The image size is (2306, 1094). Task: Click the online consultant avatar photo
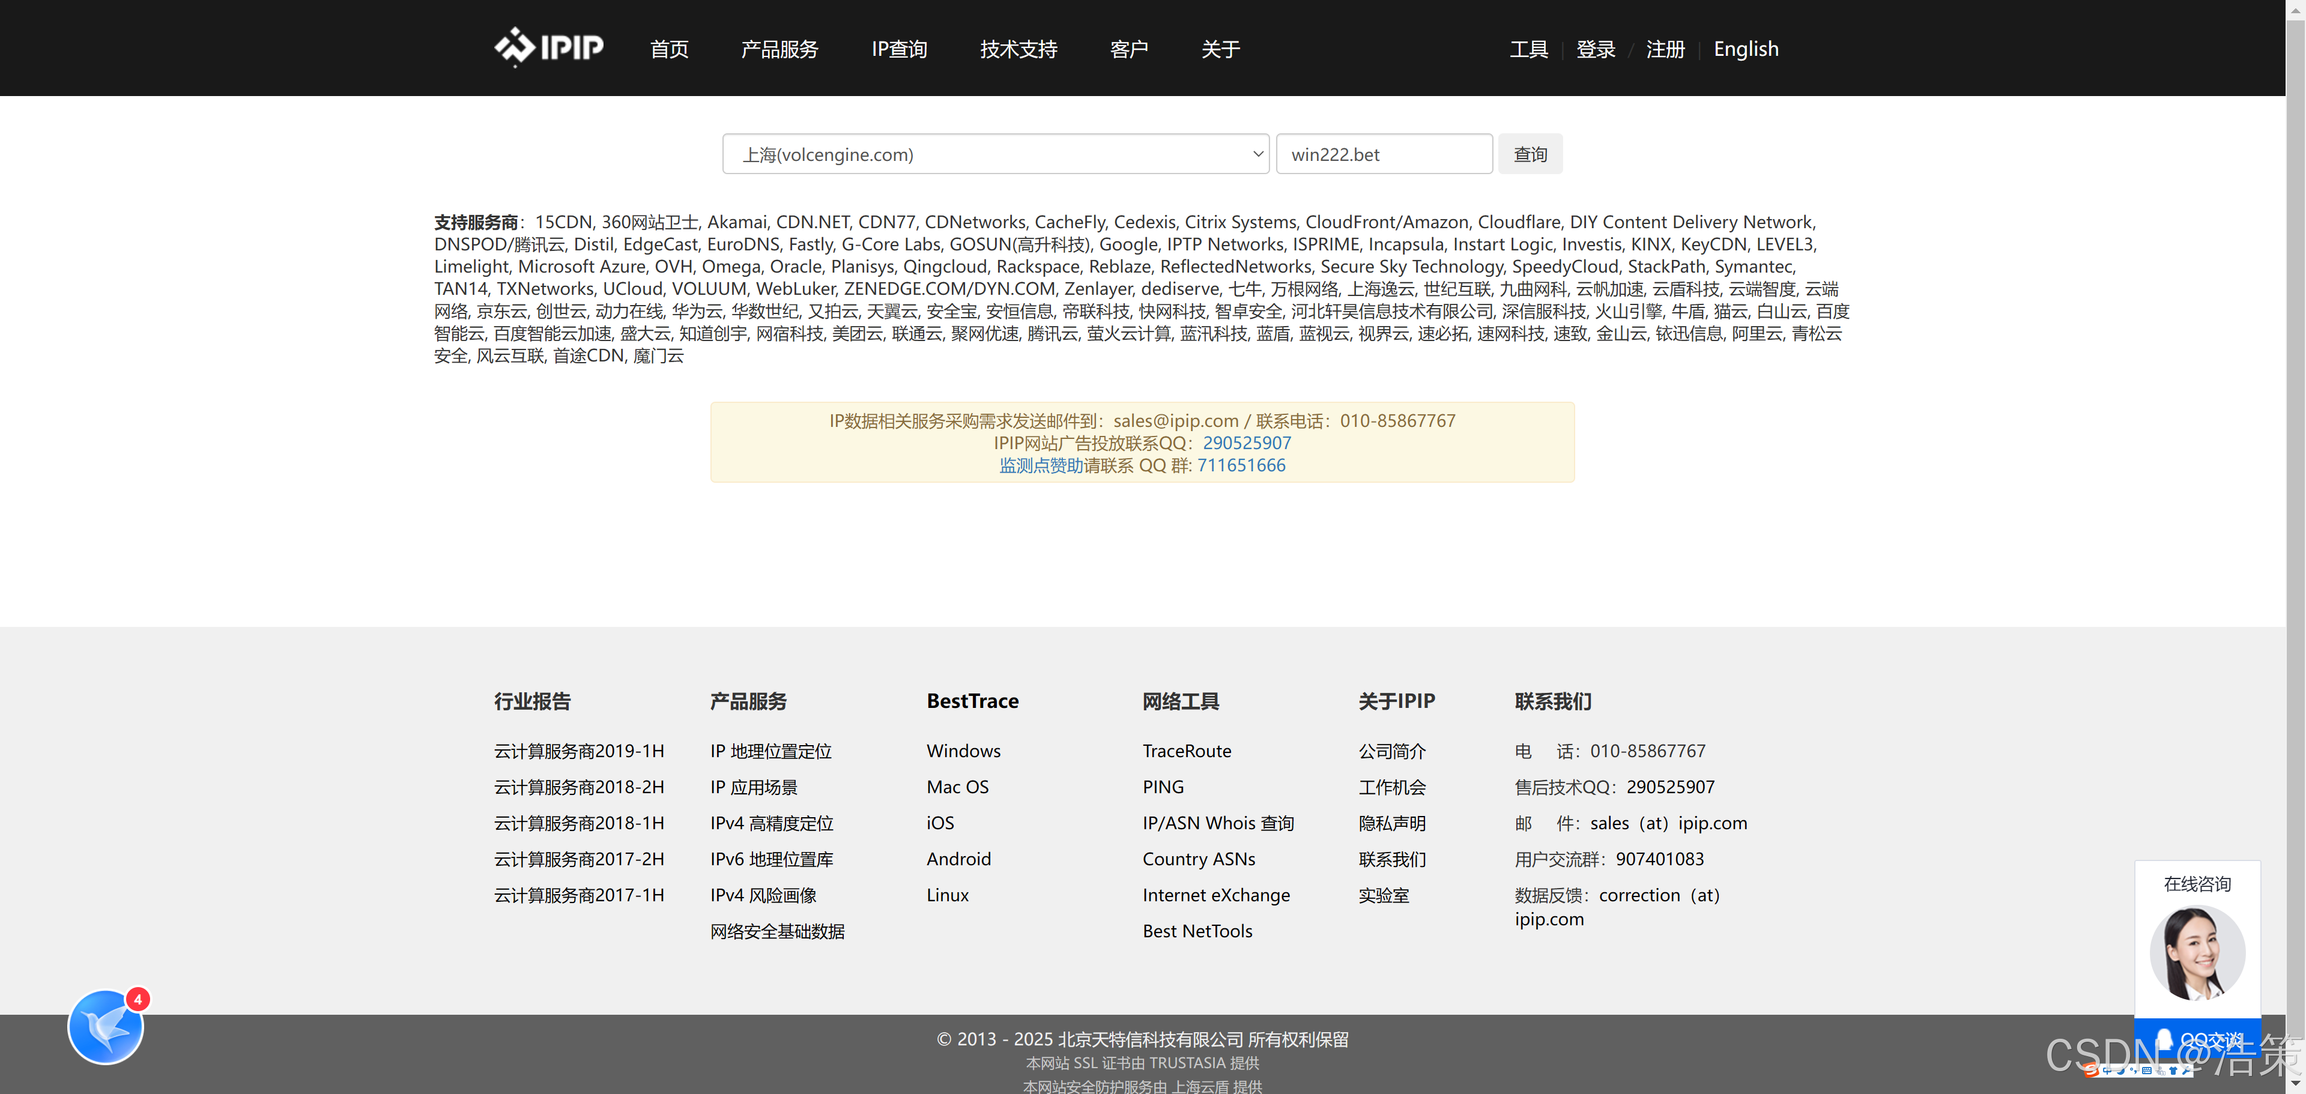(2197, 952)
